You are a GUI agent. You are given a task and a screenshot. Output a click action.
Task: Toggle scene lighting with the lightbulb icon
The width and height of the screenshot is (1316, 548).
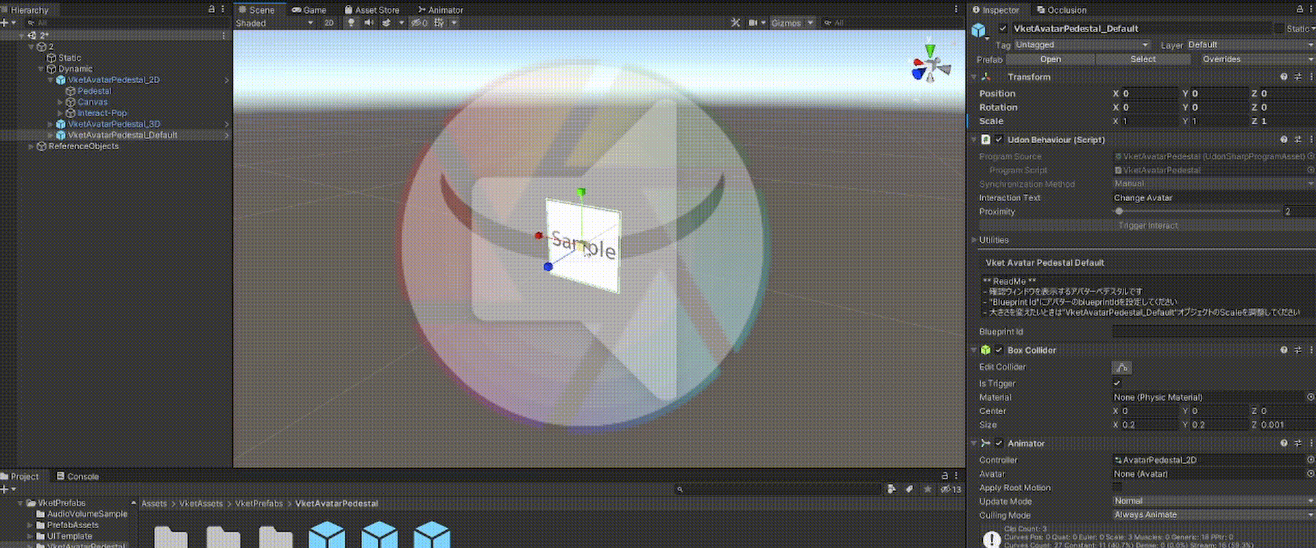pos(351,23)
